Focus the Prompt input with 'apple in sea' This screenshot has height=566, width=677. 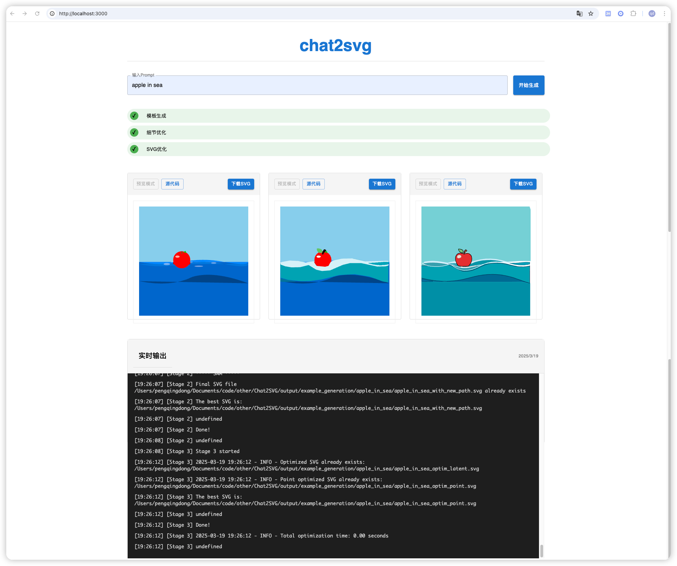[x=317, y=85]
